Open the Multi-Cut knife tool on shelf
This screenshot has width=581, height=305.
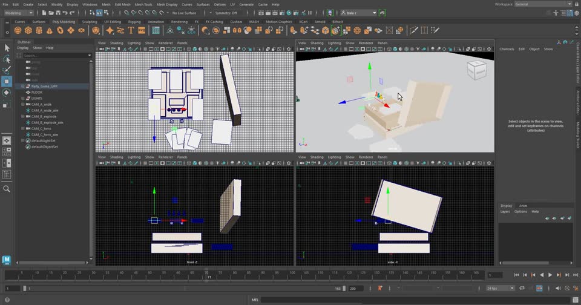pyautogui.click(x=414, y=30)
